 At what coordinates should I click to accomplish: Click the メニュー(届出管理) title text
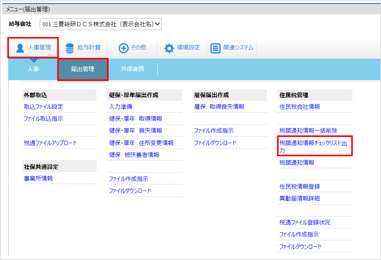coord(28,9)
